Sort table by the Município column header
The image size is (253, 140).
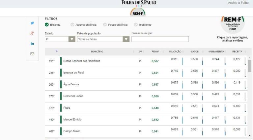pyautogui.click(x=97, y=52)
